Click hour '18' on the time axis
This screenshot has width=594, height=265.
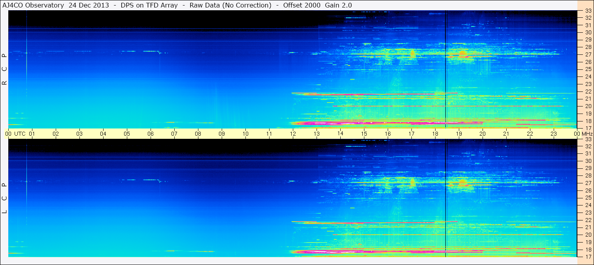tap(435, 134)
